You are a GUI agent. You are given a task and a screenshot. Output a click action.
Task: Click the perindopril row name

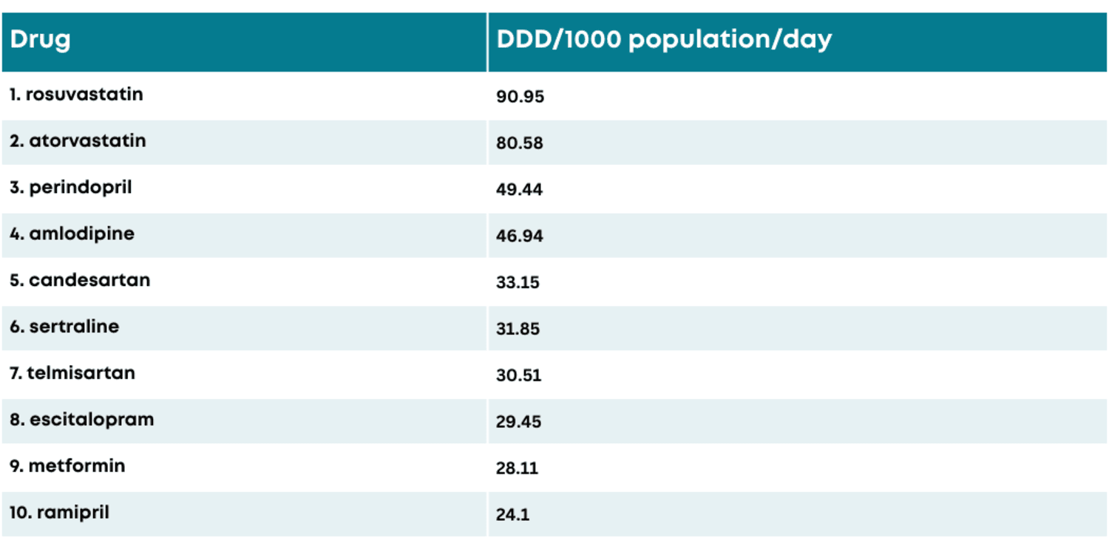tap(71, 187)
